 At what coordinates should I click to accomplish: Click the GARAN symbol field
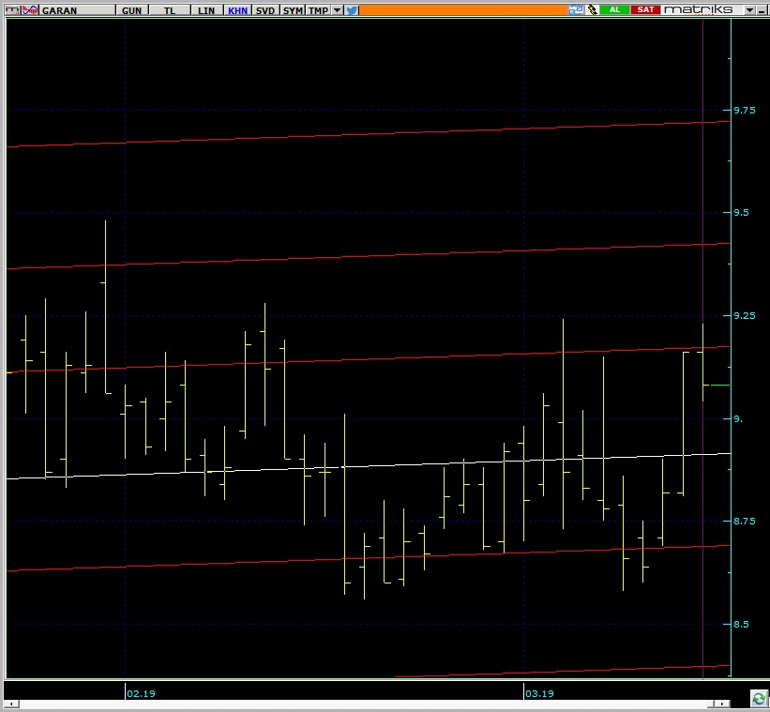(78, 10)
